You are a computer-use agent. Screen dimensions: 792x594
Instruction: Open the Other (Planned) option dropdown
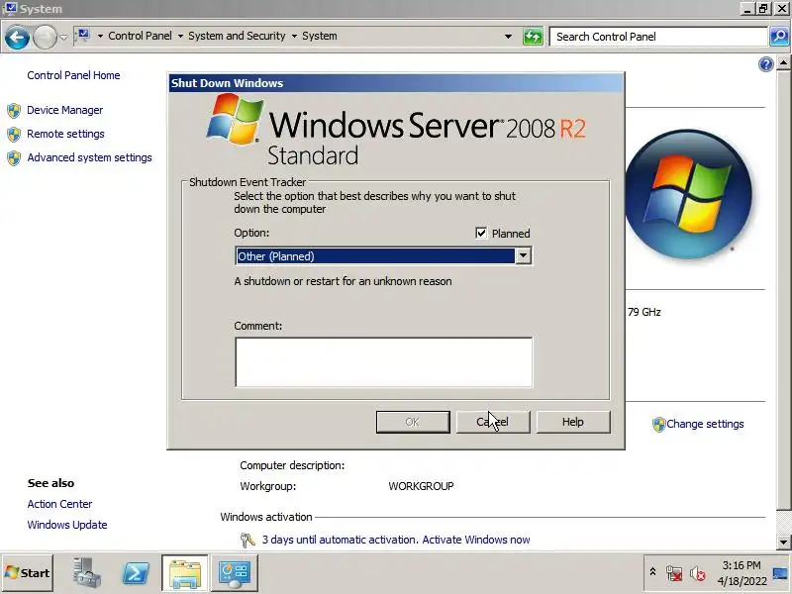pyautogui.click(x=383, y=256)
